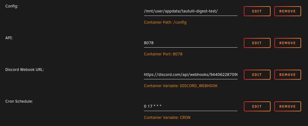Click the API: label

point(9,38)
